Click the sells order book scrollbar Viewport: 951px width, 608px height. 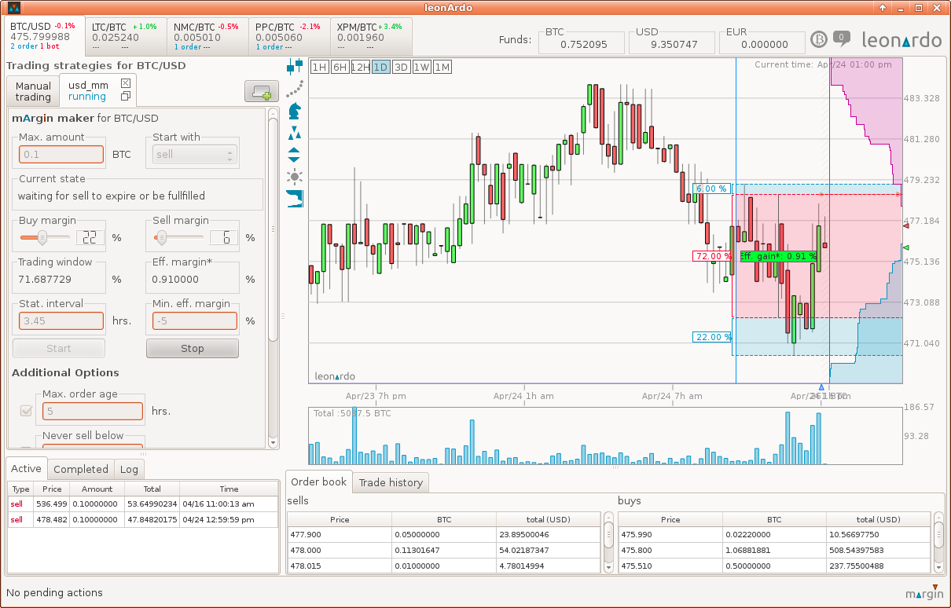coord(608,542)
